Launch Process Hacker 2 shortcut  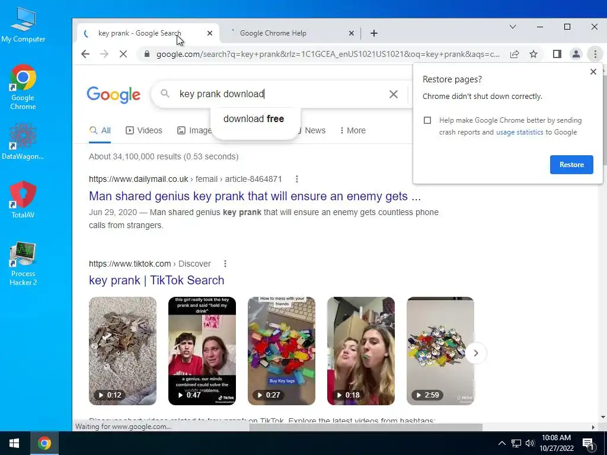(x=23, y=264)
